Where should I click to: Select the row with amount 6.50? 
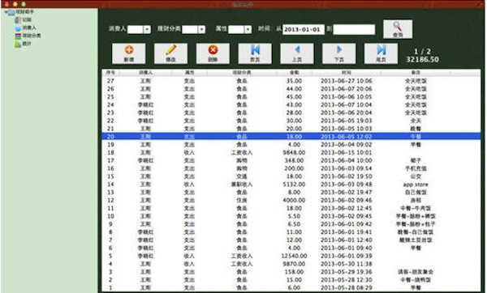pyautogui.click(x=291, y=224)
